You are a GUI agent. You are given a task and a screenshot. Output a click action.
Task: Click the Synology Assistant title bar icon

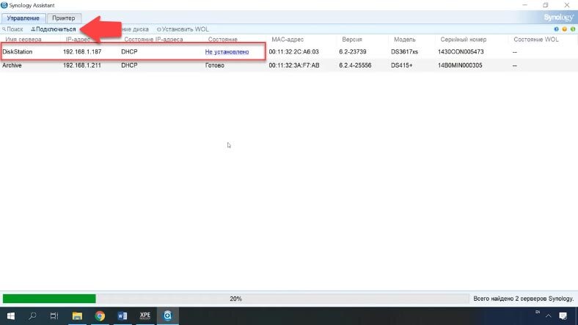click(x=4, y=5)
